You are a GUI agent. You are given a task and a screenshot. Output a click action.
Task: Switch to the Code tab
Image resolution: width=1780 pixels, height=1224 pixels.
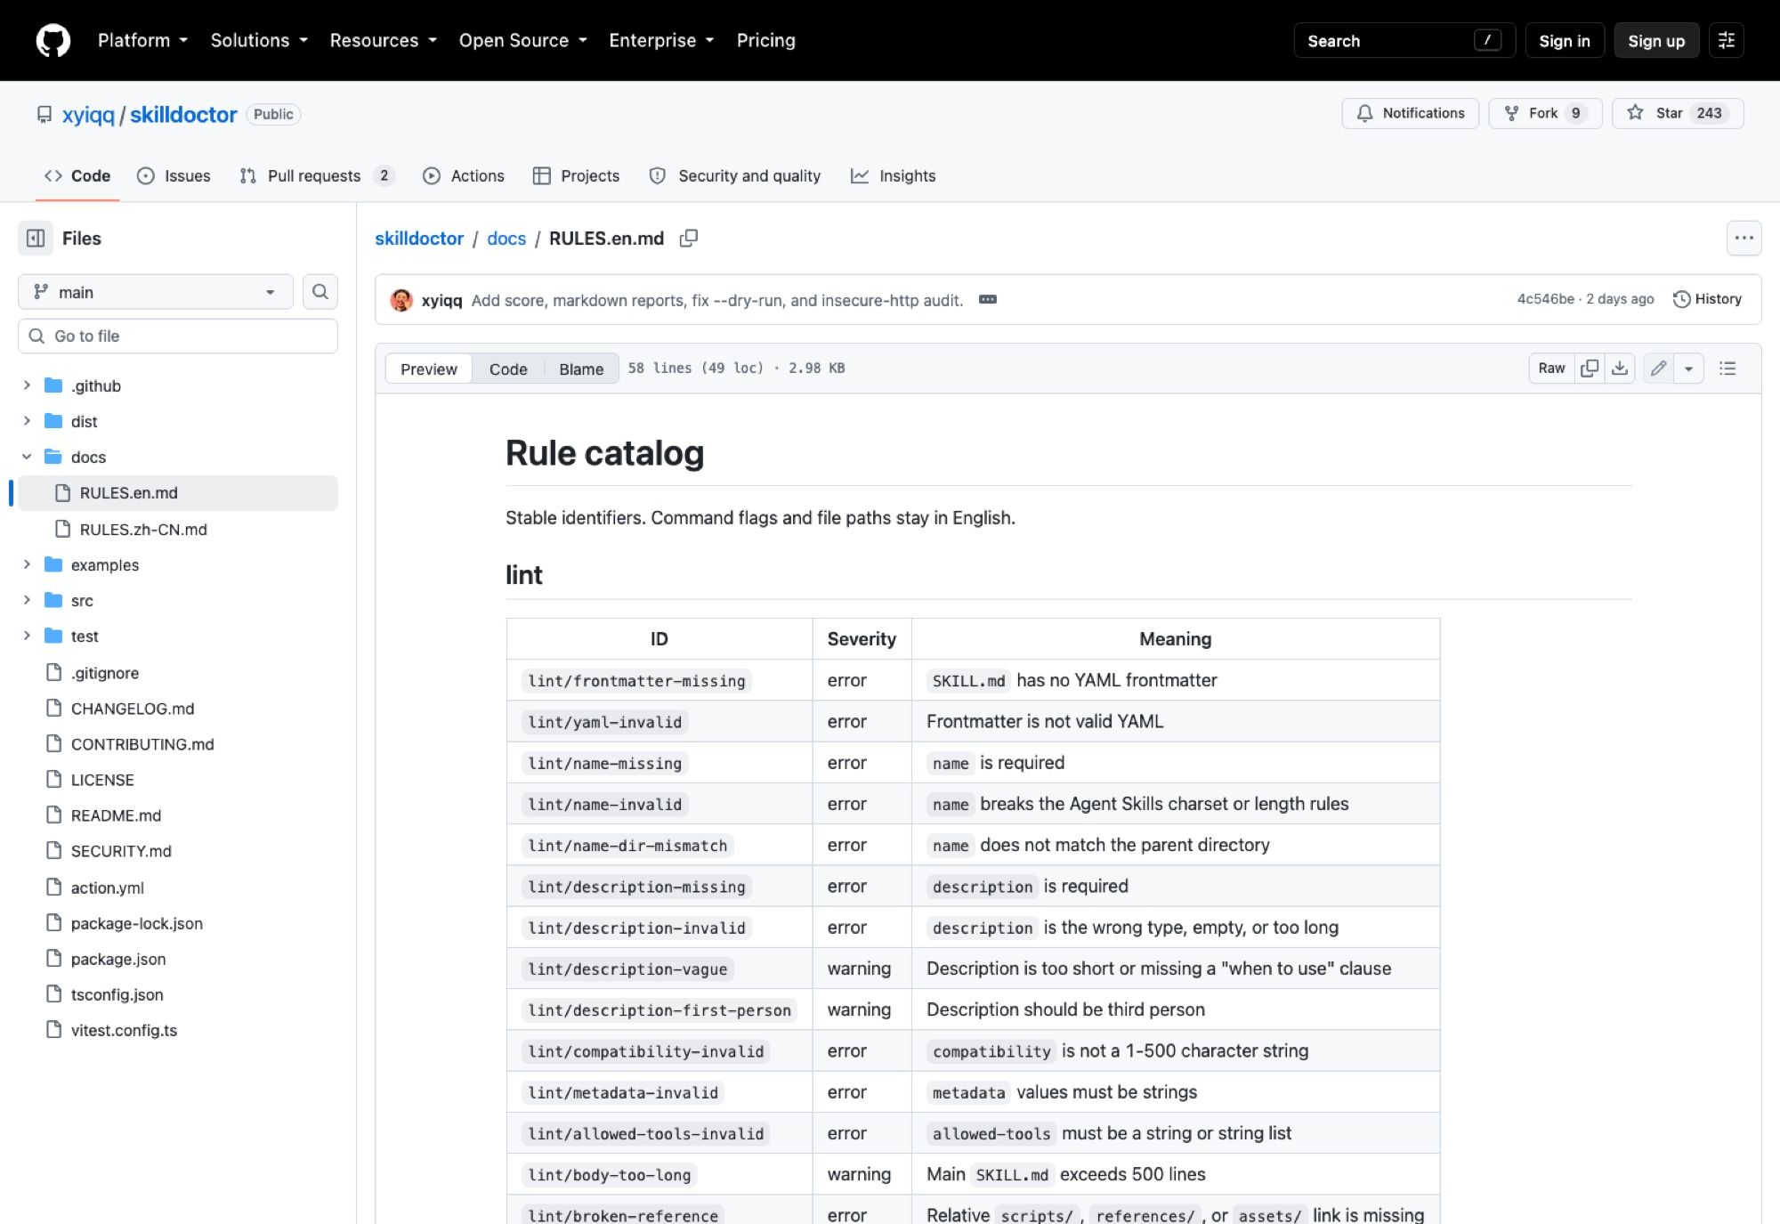(77, 176)
